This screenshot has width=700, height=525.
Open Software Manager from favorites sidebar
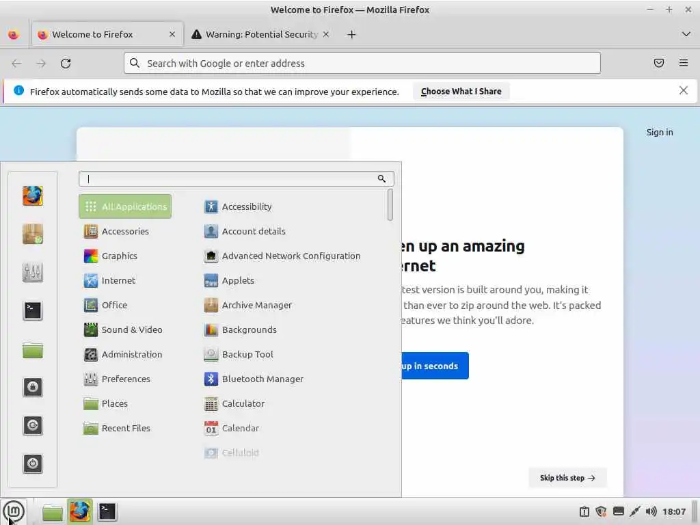[x=33, y=234]
